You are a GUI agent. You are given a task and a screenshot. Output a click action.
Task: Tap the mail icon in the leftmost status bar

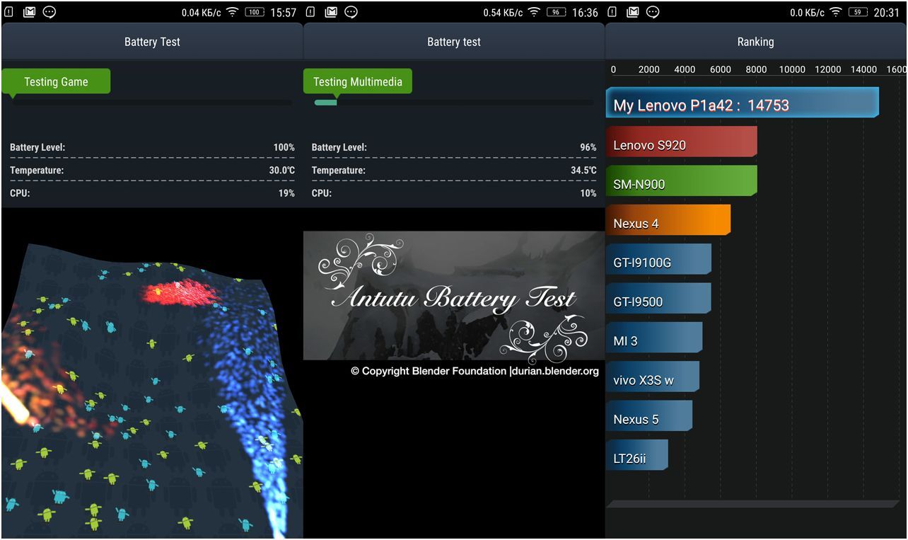(x=29, y=12)
